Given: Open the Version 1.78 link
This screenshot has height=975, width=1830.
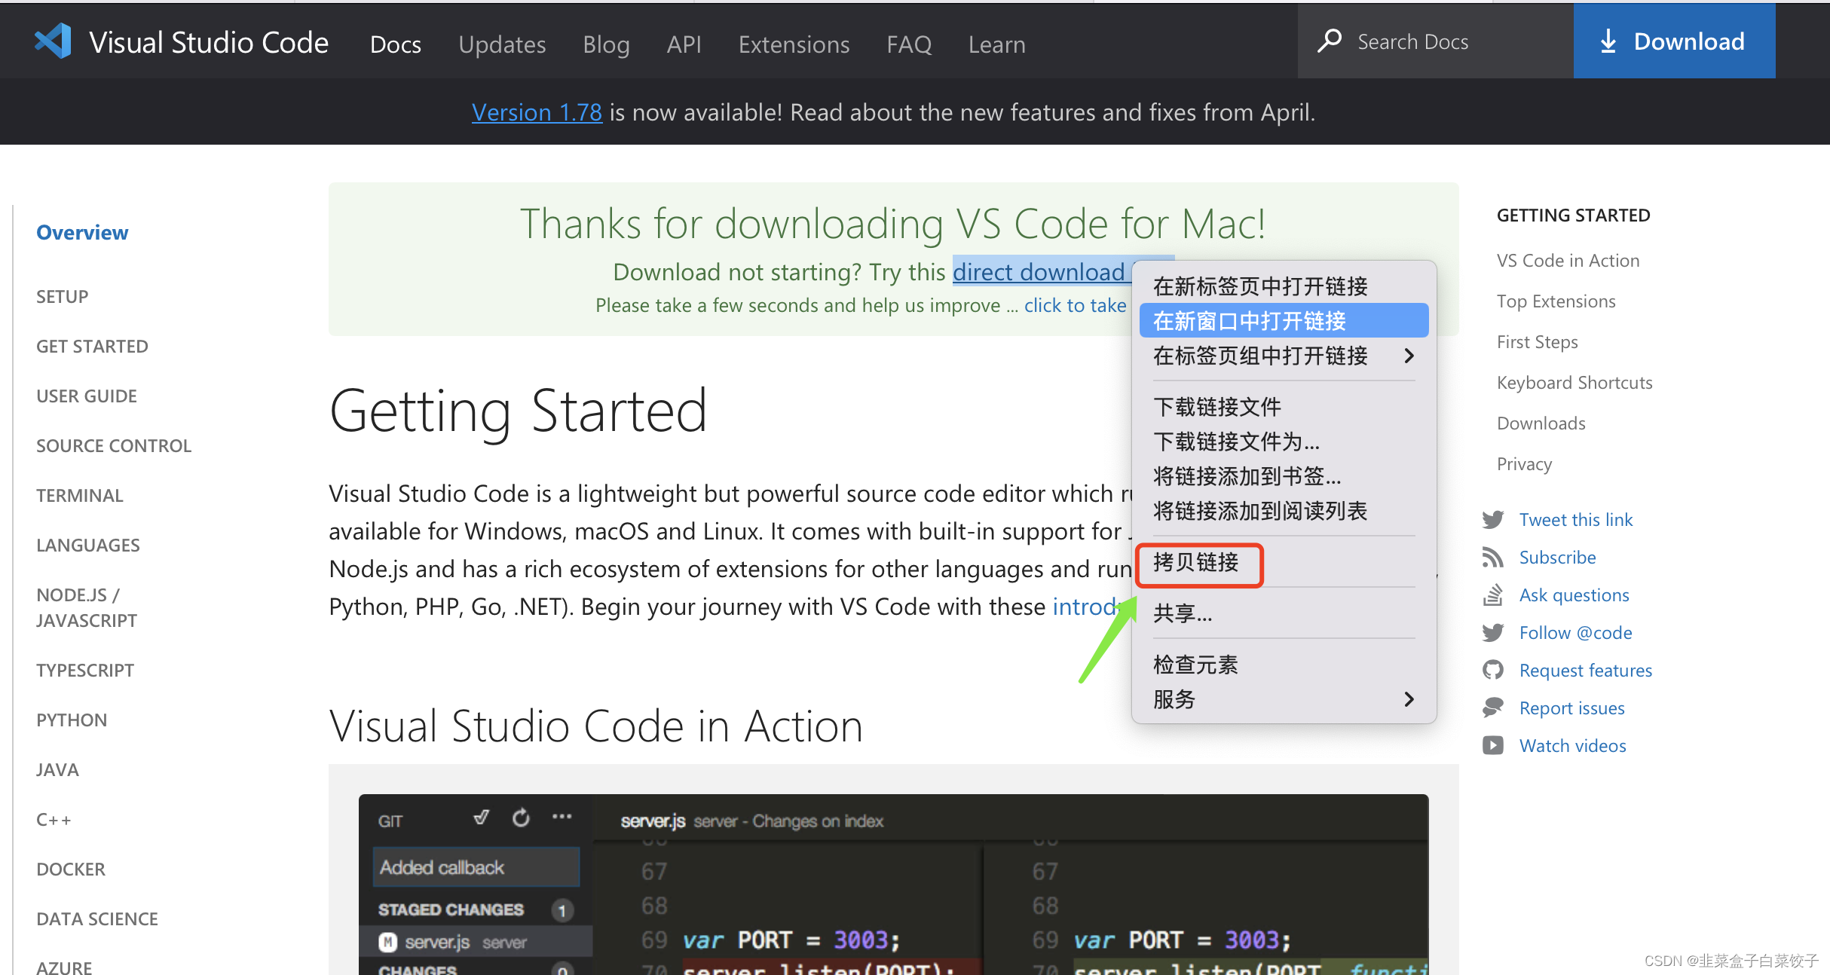Looking at the screenshot, I should [x=537, y=112].
